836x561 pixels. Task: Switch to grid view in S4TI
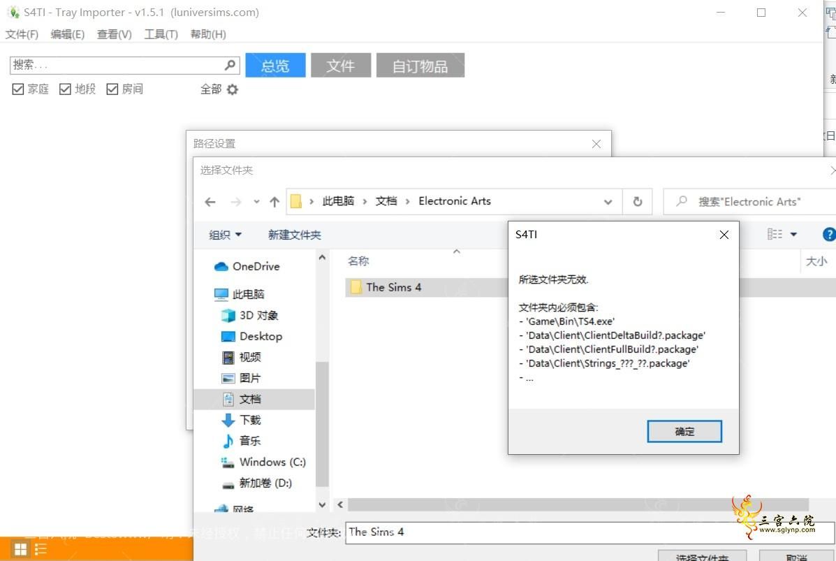point(21,549)
